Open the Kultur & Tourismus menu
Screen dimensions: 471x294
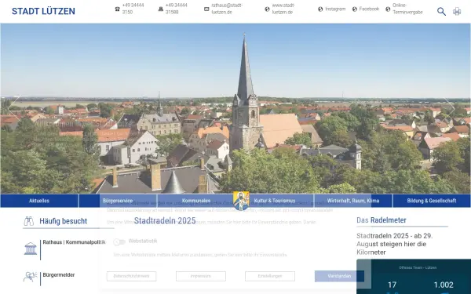coord(275,201)
